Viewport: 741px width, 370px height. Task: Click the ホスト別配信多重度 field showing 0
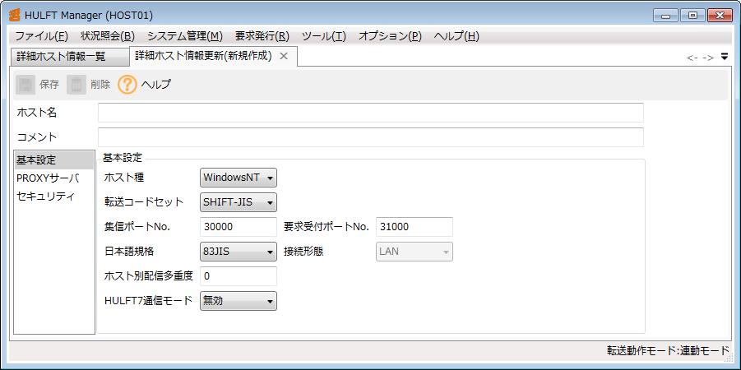point(239,276)
